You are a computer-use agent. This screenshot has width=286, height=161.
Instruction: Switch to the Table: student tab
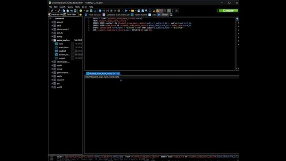(139, 15)
